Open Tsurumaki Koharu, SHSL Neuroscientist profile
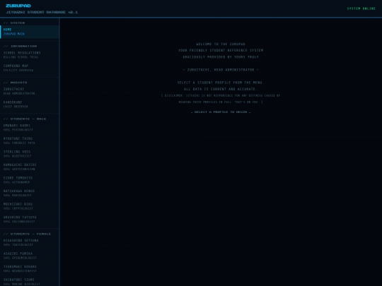This screenshot has width=382, height=286. [x=30, y=269]
